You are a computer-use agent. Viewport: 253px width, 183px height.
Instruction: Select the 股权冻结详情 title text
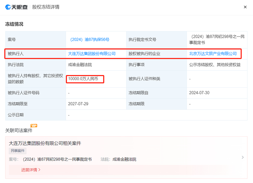(46, 7)
